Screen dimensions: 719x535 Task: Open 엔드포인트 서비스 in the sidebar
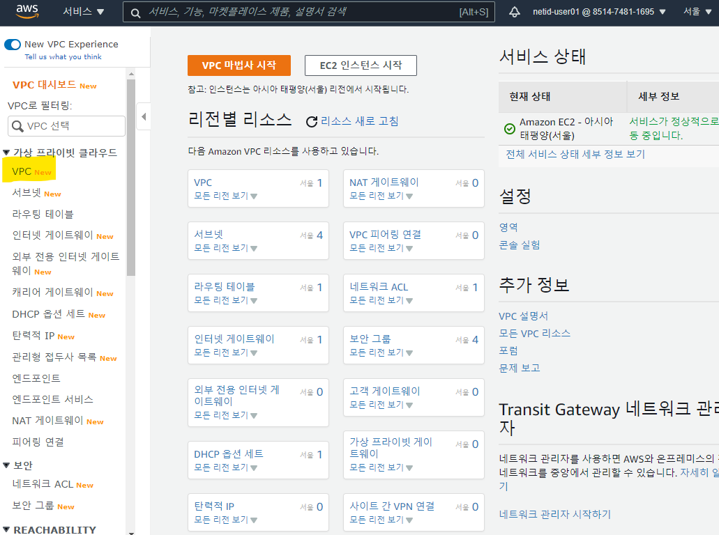(x=52, y=399)
